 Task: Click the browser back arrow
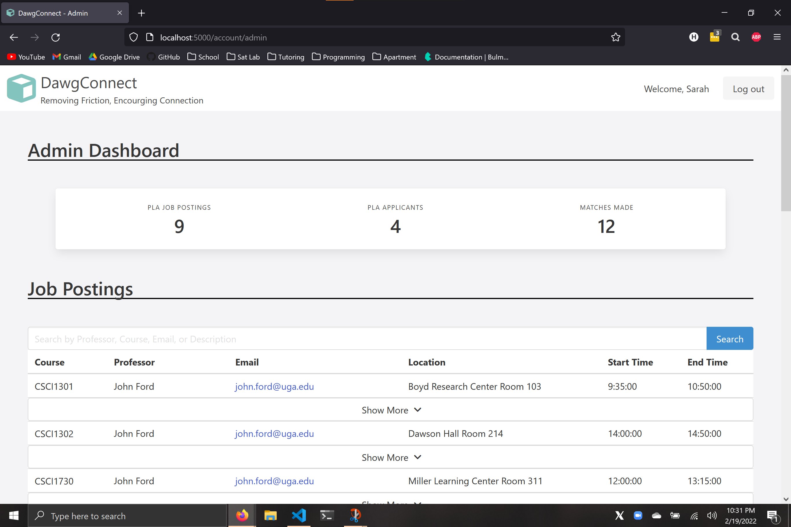14,37
